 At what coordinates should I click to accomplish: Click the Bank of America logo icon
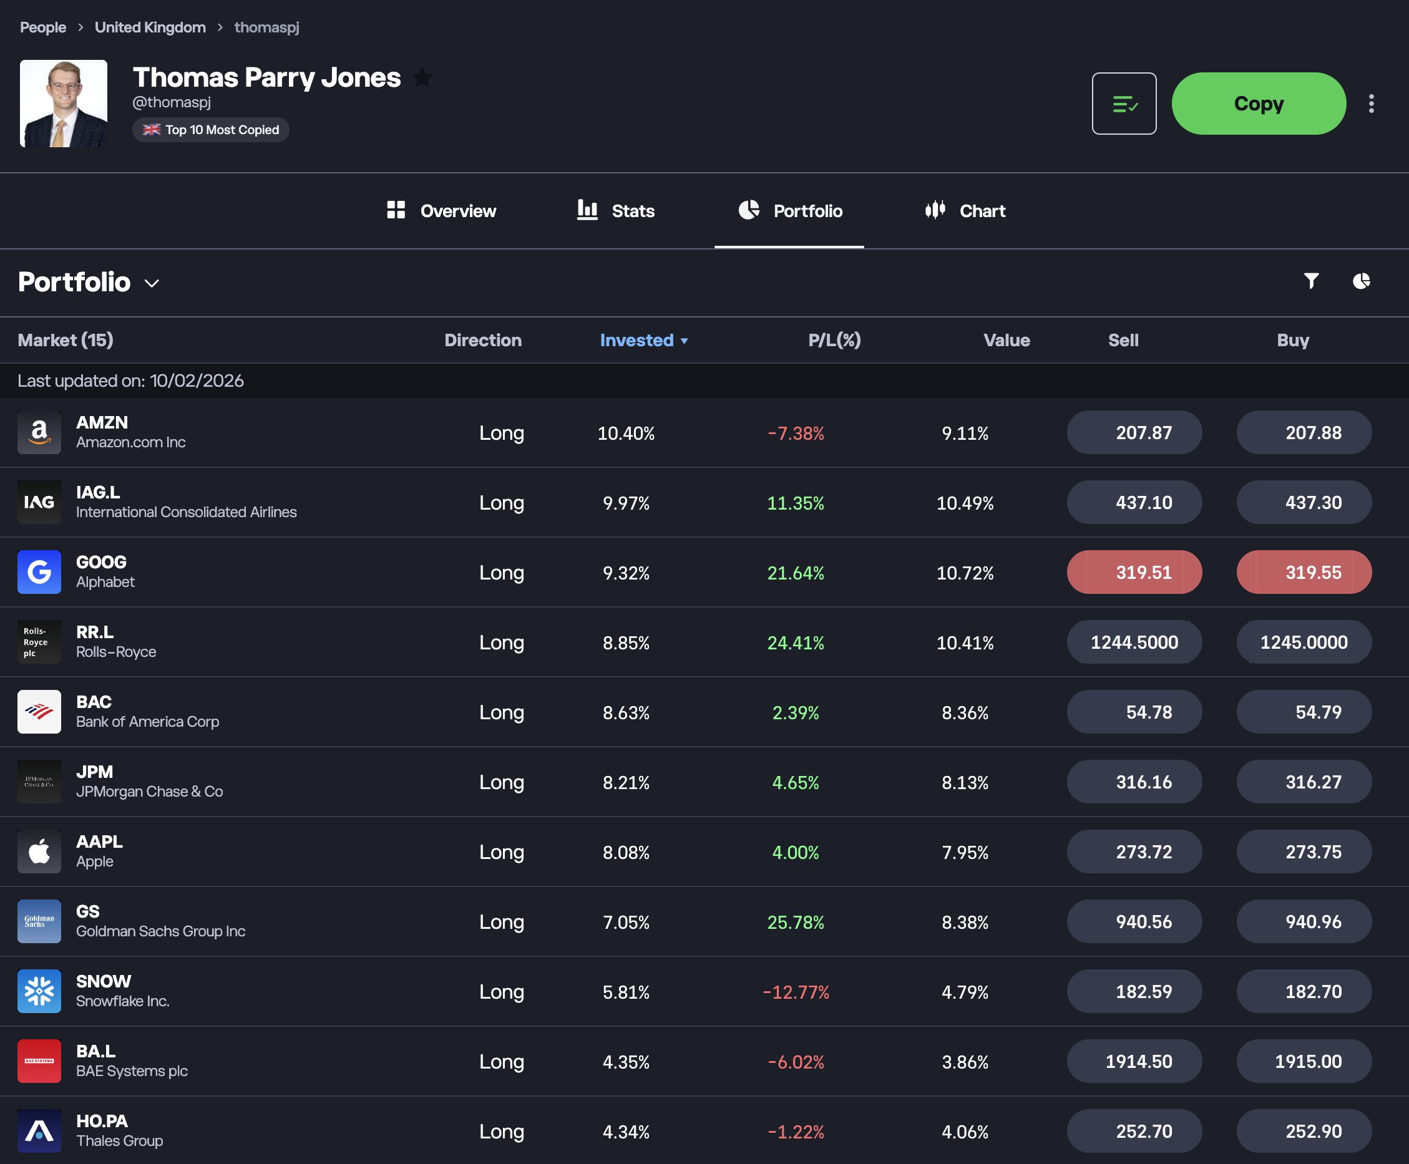click(39, 711)
